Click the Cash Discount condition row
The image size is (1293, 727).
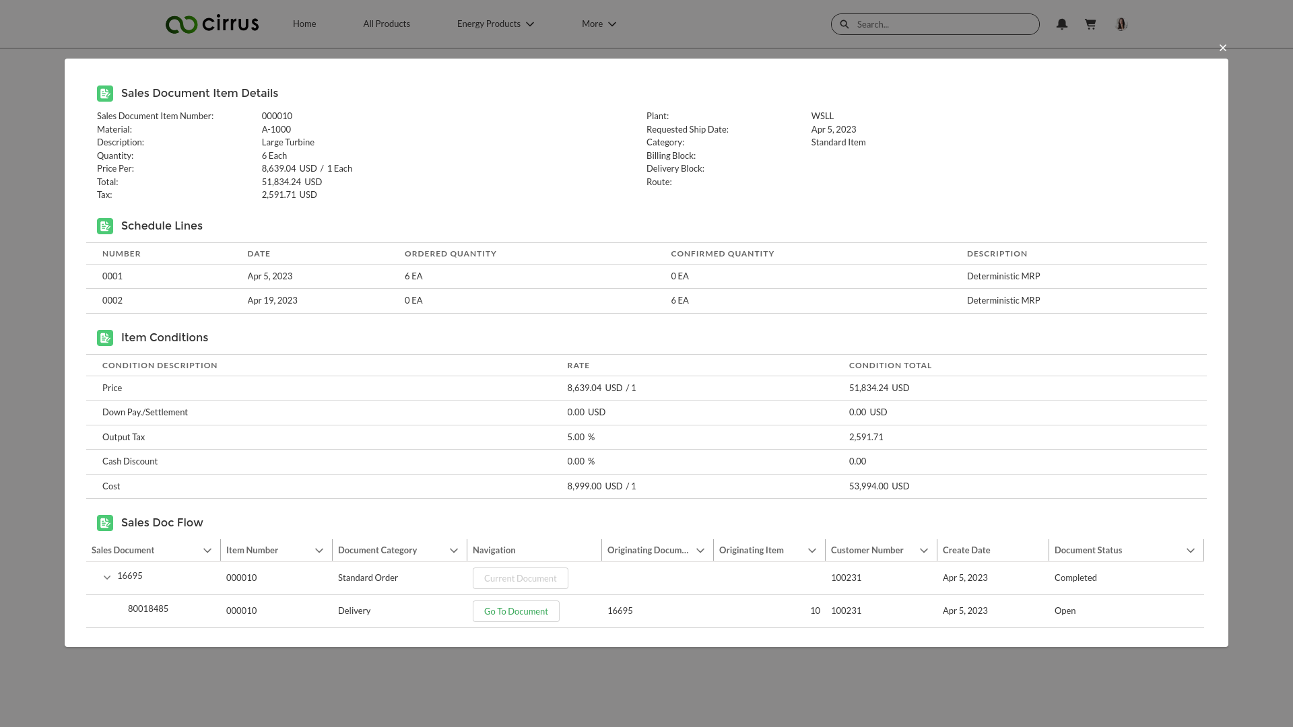click(646, 462)
